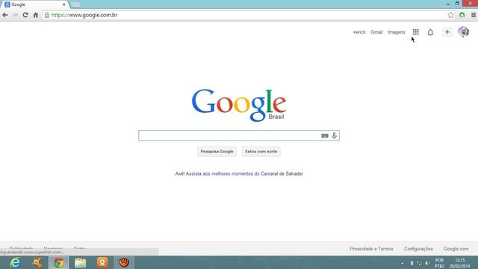Click the Estou com sorte button
Image resolution: width=478 pixels, height=269 pixels.
point(261,152)
